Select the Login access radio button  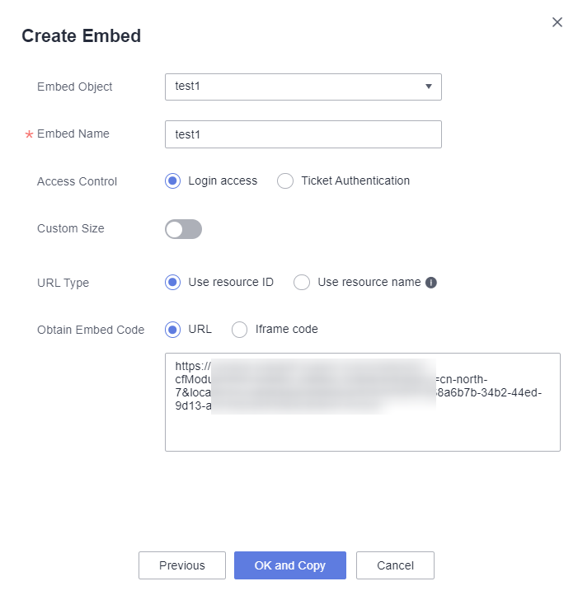point(172,180)
